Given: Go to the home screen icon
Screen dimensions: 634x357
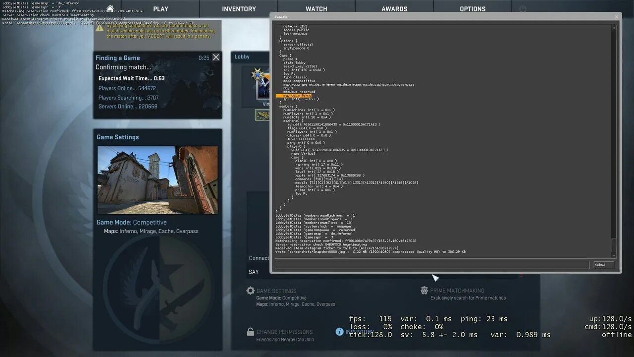Looking at the screenshot, I should 110,8.
